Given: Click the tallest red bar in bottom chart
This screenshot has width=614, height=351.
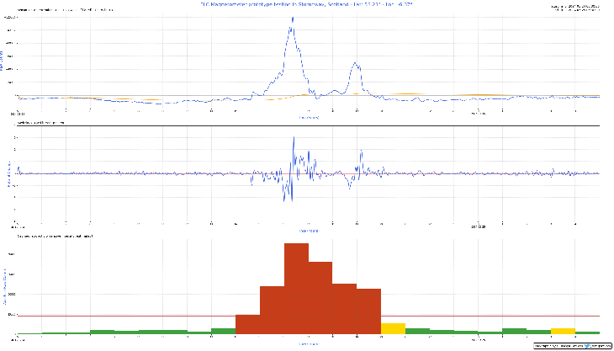Looking at the screenshot, I should pos(296,288).
